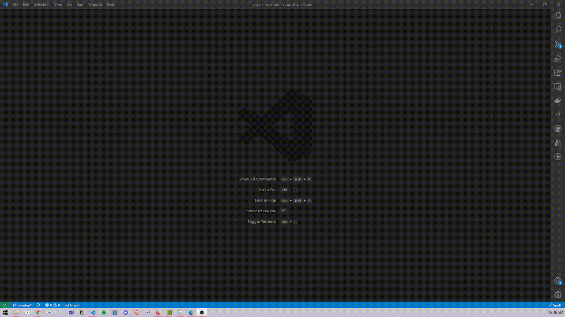The width and height of the screenshot is (565, 317).
Task: Open the GitHub view in the activity bar
Action: (558, 129)
